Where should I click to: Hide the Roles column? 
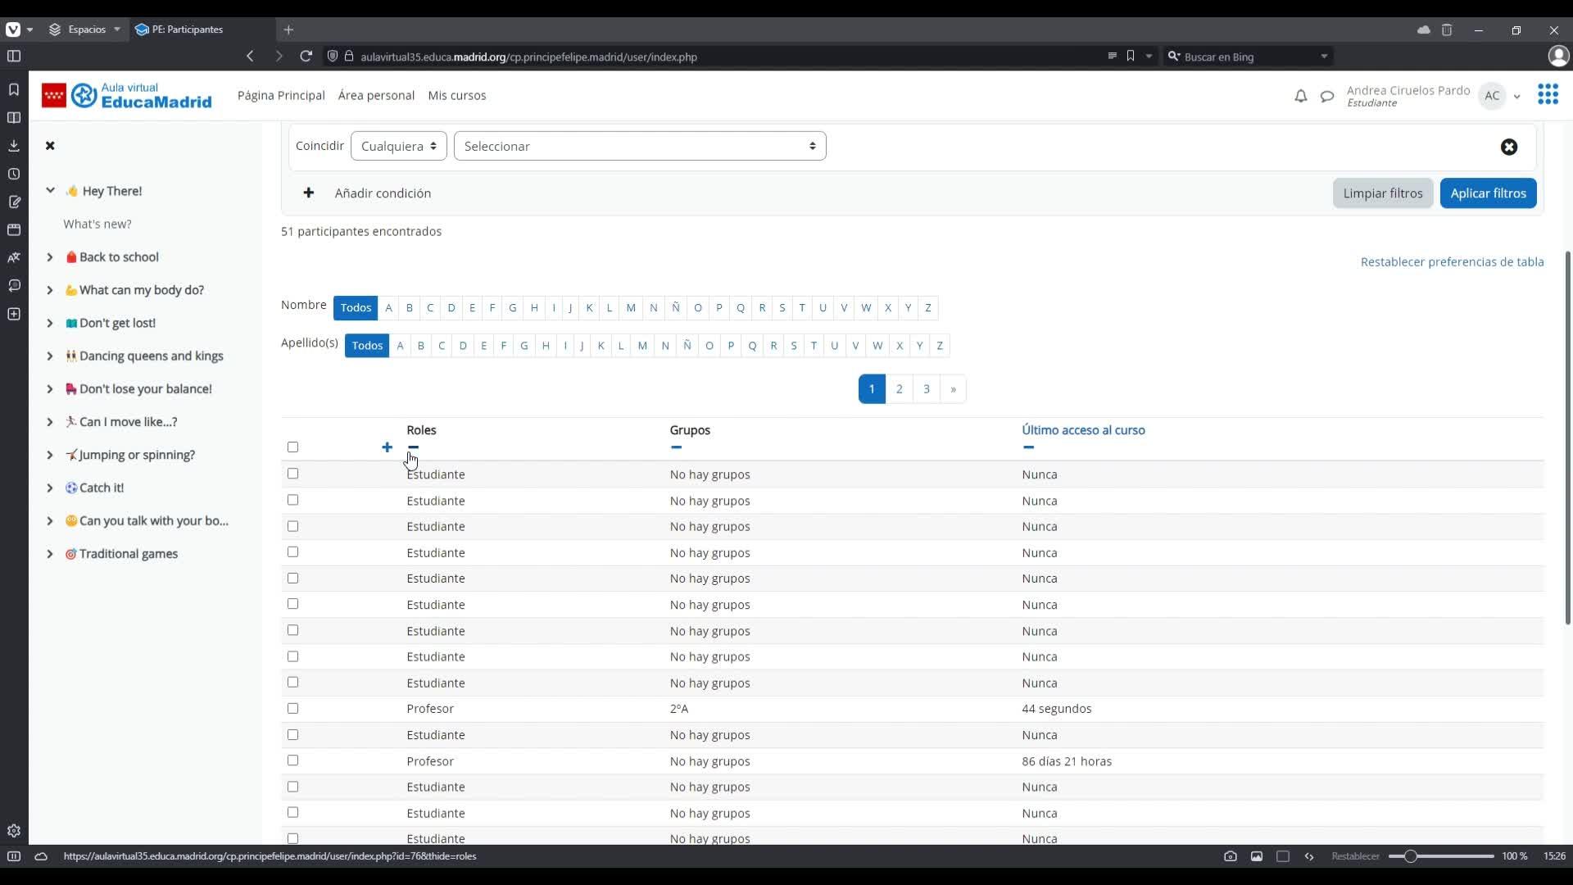coord(413,447)
